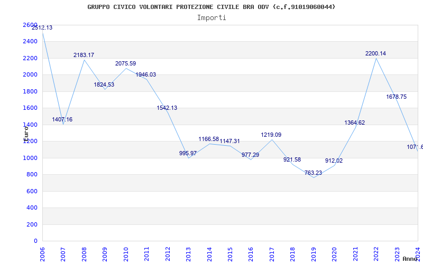Click the 2010 axis label
This screenshot has width=423, height=264.
(x=126, y=254)
